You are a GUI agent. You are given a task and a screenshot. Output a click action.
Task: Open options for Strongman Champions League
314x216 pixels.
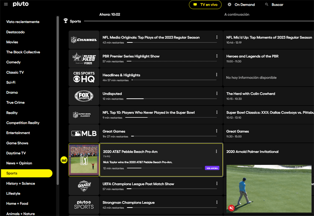[217, 202]
